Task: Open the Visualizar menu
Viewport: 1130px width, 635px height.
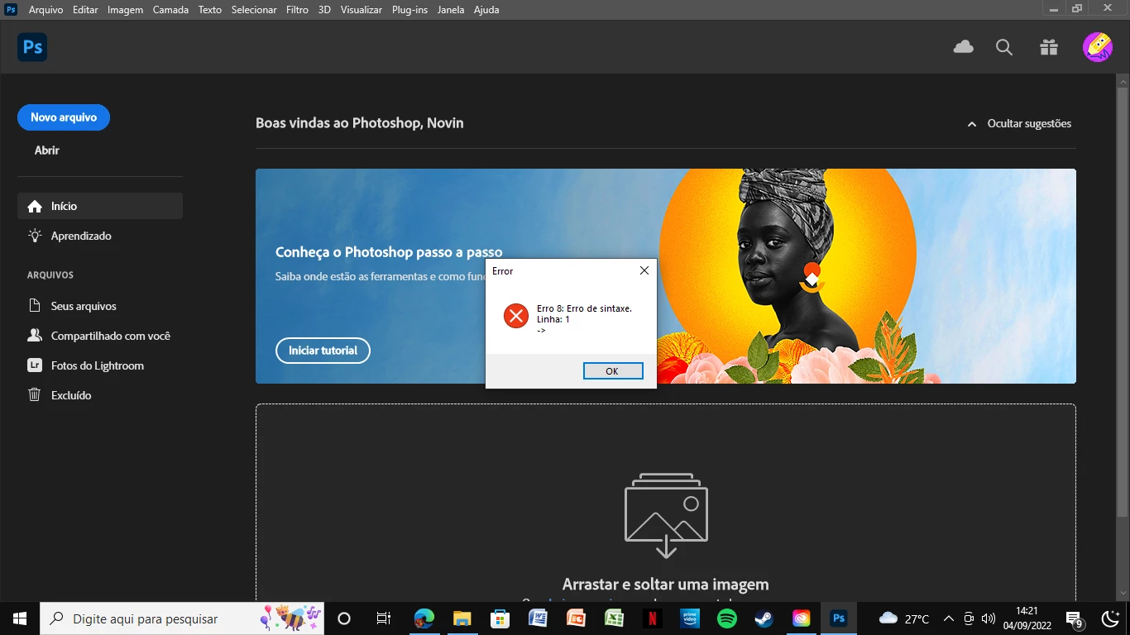Action: (362, 10)
